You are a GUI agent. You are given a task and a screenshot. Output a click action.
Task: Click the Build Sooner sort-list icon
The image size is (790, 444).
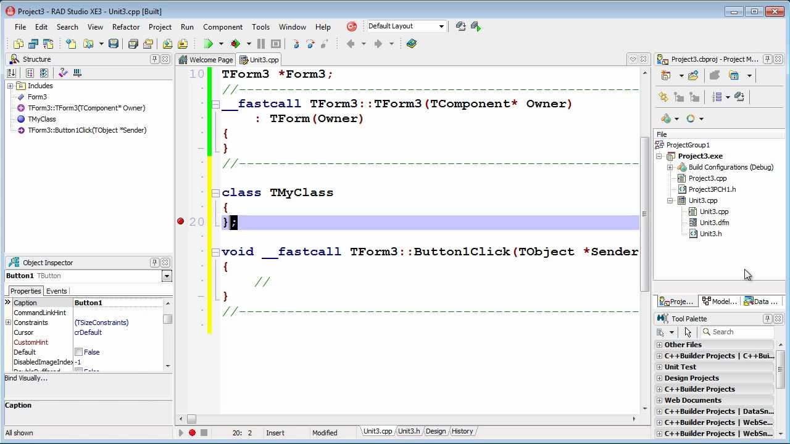click(717, 97)
